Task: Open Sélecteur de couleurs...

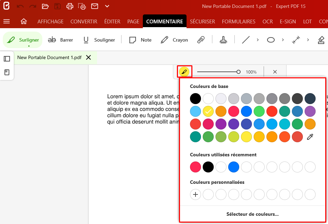Action: point(253,214)
